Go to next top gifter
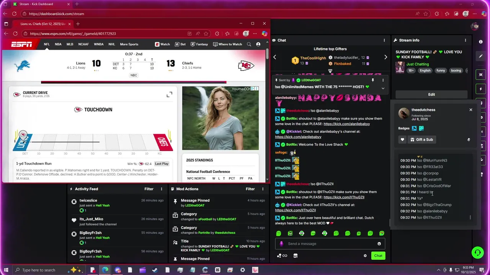This screenshot has height=275, width=490. tap(385, 57)
